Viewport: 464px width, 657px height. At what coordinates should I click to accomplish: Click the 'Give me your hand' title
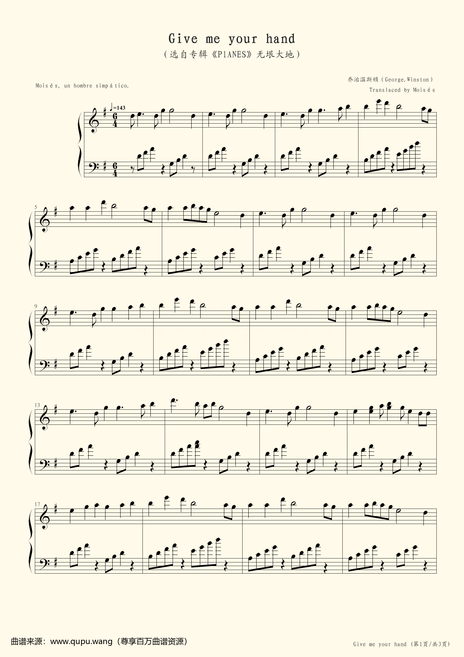point(232,38)
